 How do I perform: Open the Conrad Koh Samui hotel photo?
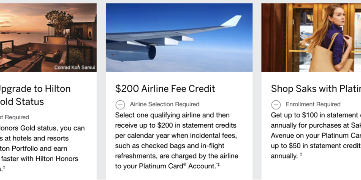tap(48, 37)
